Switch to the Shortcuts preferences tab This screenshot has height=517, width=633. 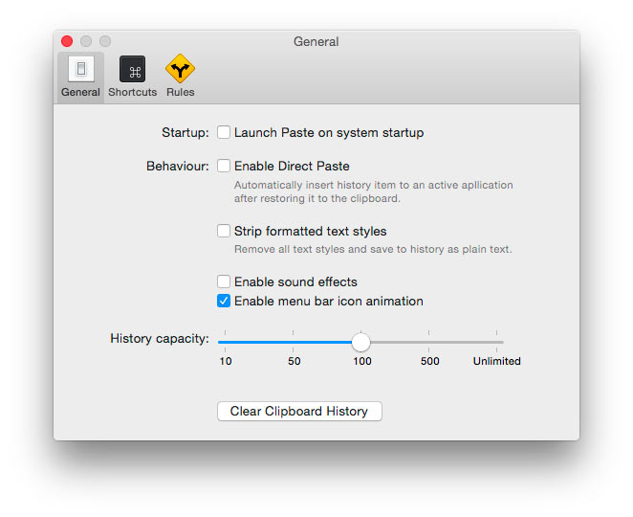pyautogui.click(x=132, y=77)
